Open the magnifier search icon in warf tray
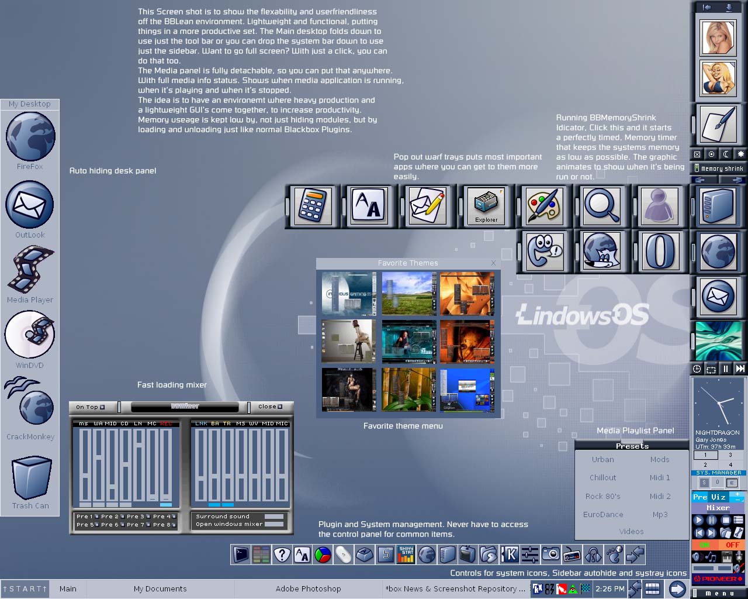 [602, 206]
